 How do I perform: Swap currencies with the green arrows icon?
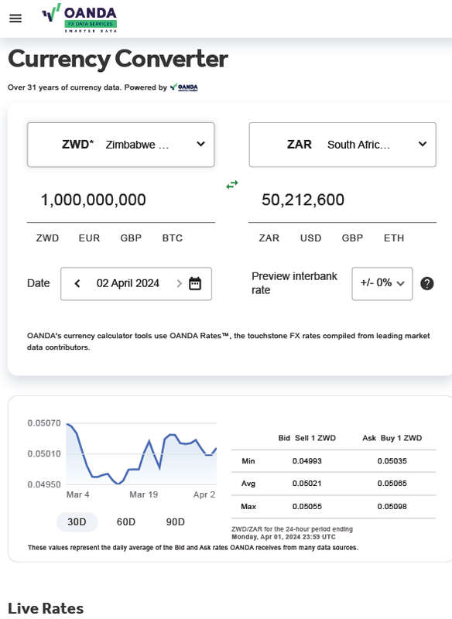click(232, 184)
